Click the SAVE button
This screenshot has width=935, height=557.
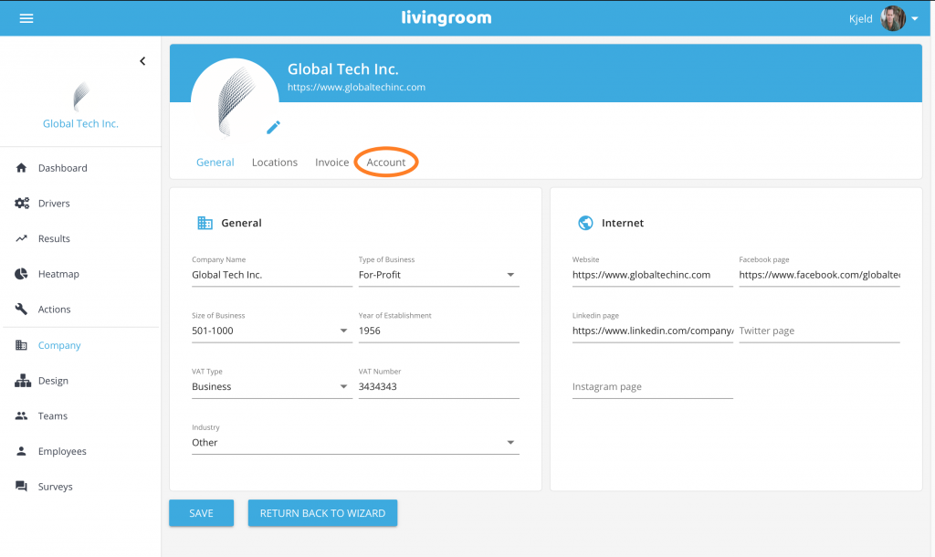click(x=202, y=513)
